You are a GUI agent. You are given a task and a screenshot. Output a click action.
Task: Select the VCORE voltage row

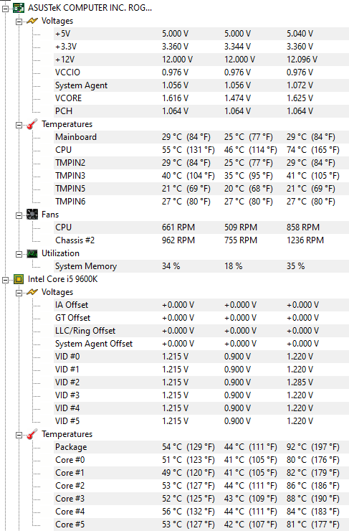pos(201,98)
